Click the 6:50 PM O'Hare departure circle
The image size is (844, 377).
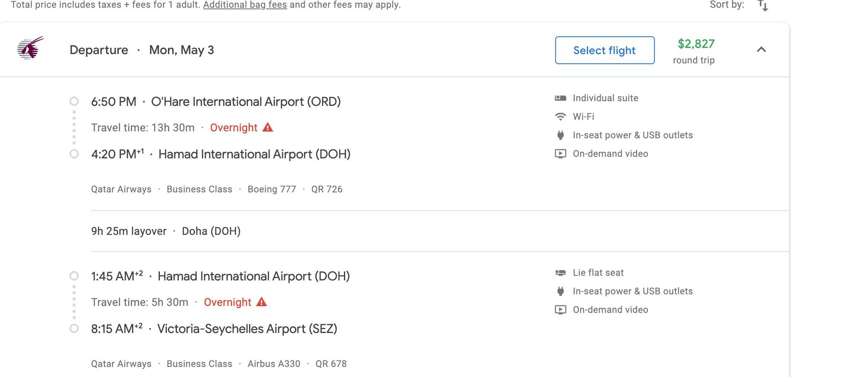[x=74, y=101]
